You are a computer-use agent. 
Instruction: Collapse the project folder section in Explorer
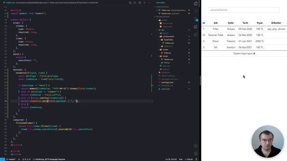(162, 17)
